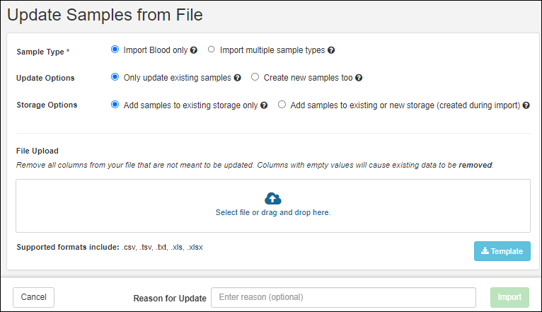Select Add samples to existing storage only

115,104
